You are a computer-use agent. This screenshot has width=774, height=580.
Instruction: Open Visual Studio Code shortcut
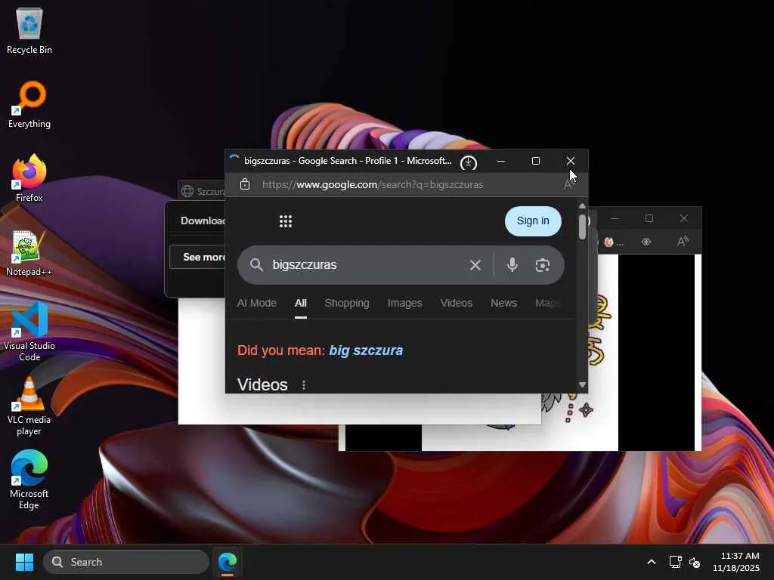pyautogui.click(x=29, y=332)
